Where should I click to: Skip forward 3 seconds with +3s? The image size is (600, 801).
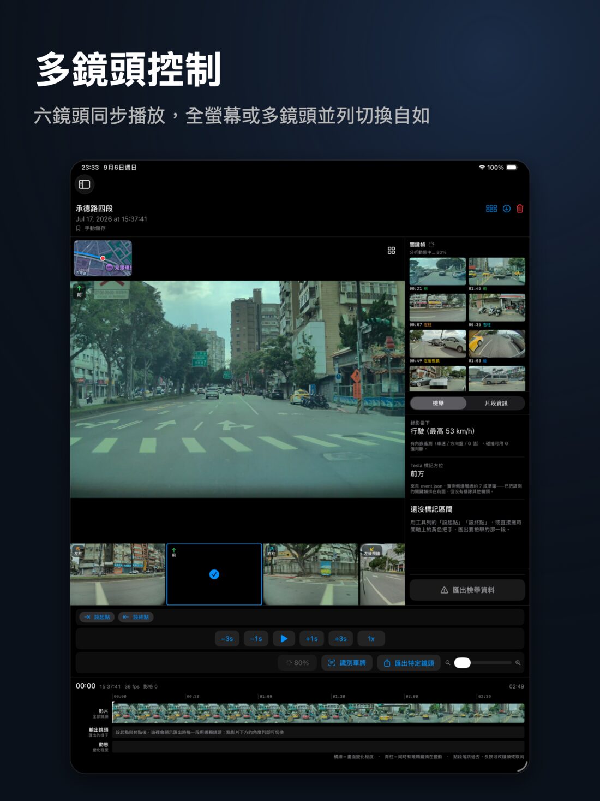pos(340,638)
